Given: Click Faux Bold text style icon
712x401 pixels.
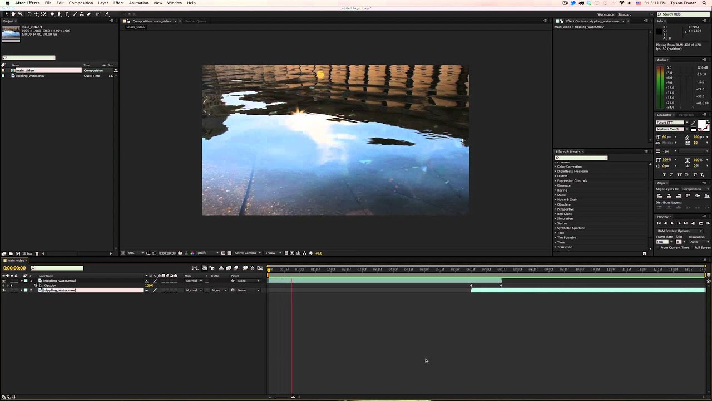Looking at the screenshot, I should click(x=664, y=175).
